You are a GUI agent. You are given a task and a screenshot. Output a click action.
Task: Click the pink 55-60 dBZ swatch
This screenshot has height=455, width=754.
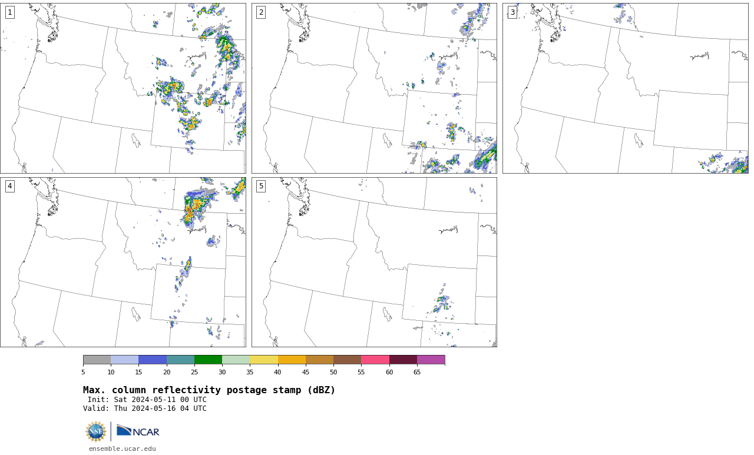pyautogui.click(x=375, y=360)
